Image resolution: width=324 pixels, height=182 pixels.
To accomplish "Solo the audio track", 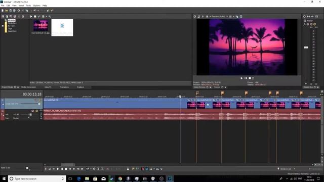I will pos(37,111).
